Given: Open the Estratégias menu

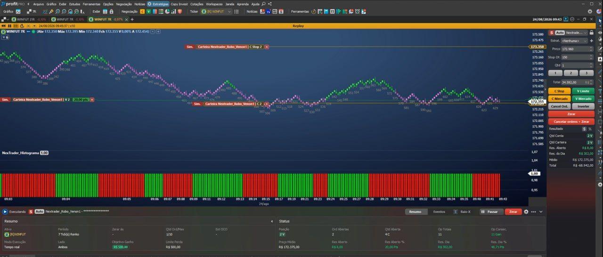Looking at the screenshot, I should pyautogui.click(x=158, y=4).
